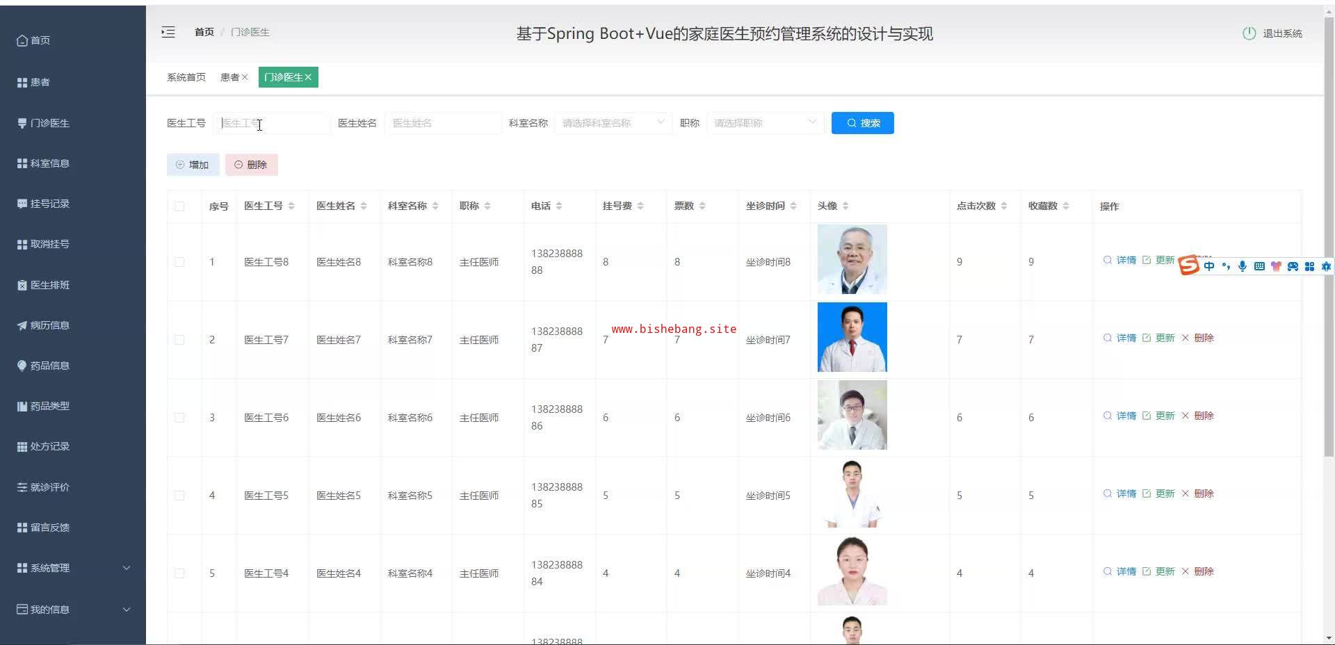The image size is (1335, 645).
Task: Open IME voice input microphone
Action: coord(1243,266)
